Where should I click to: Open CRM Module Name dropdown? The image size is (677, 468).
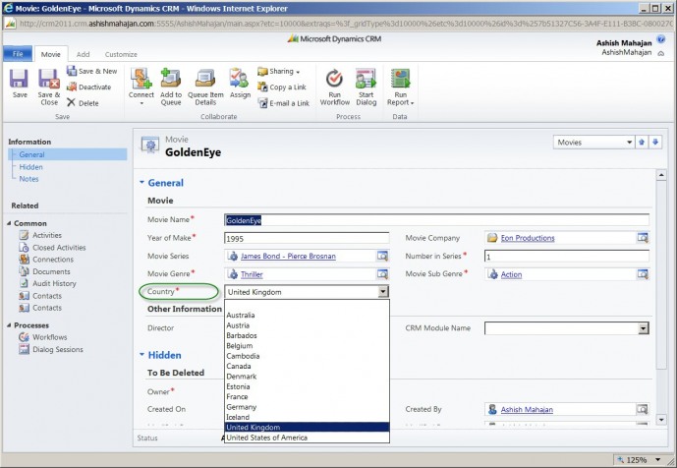click(x=644, y=328)
